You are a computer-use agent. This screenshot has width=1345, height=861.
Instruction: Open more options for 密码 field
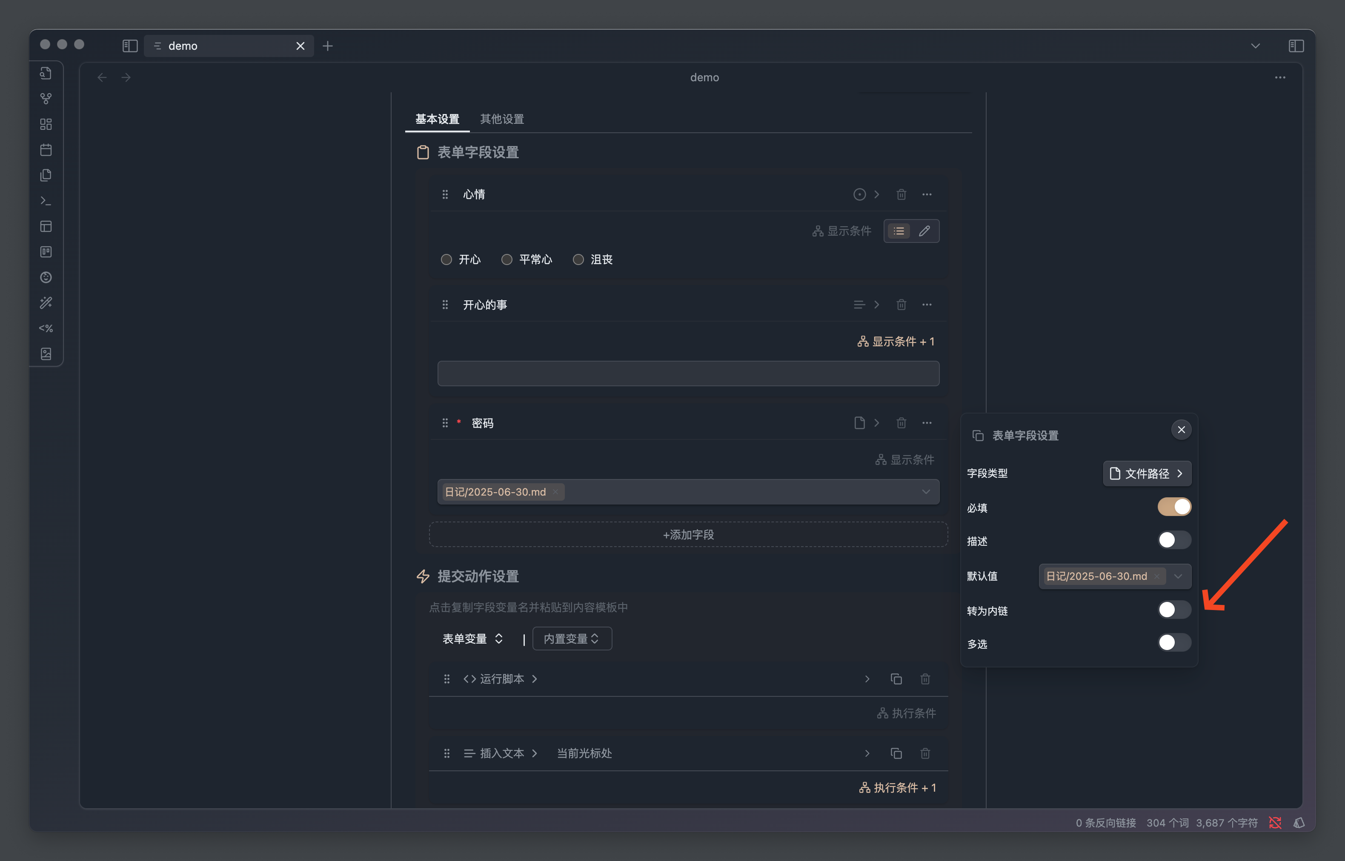coord(927,423)
